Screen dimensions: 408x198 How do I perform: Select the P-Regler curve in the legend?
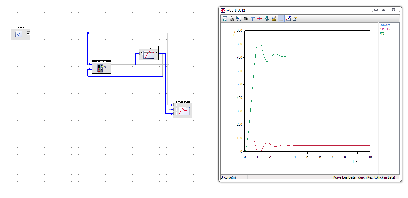tap(385, 29)
